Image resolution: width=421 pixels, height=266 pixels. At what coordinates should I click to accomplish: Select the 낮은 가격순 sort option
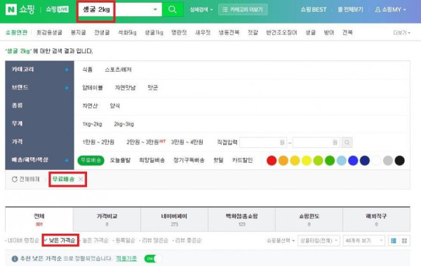(60, 240)
